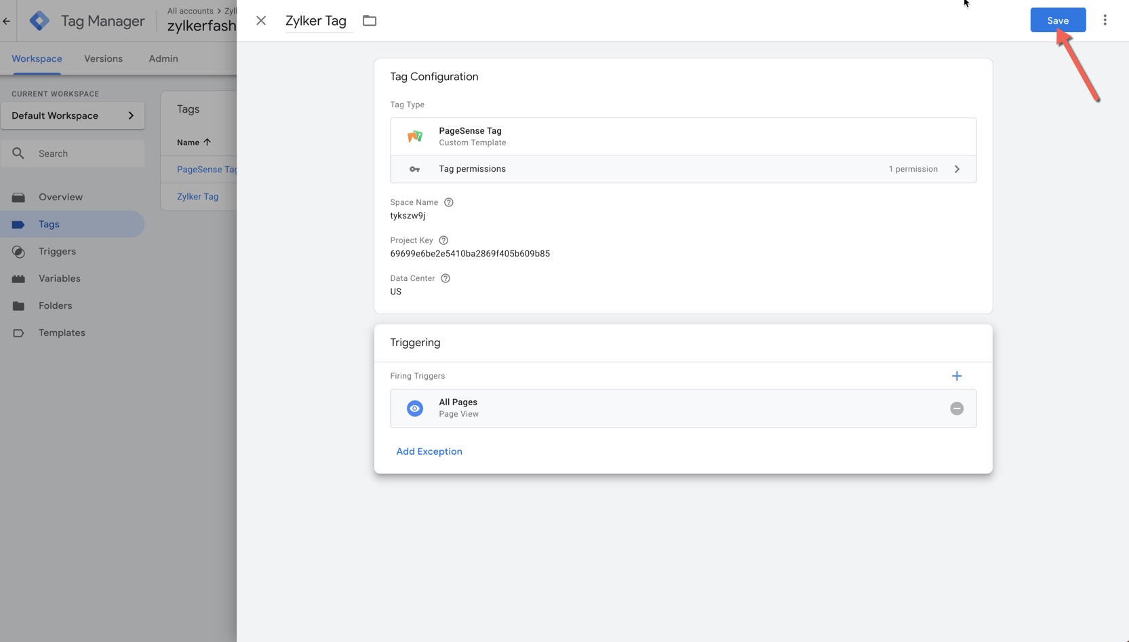
Task: Click the Folders sidebar icon
Action: coord(18,306)
